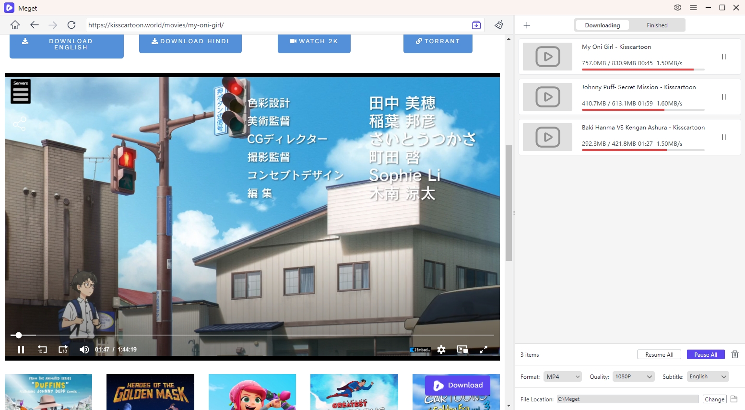Pause the My Oni Girl download
This screenshot has width=745, height=410.
point(724,57)
